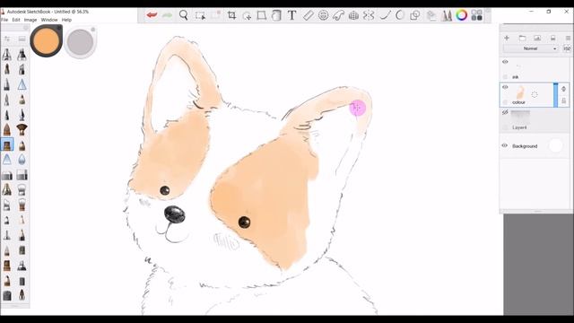
Task: Lock the colour layer
Action: (564, 100)
